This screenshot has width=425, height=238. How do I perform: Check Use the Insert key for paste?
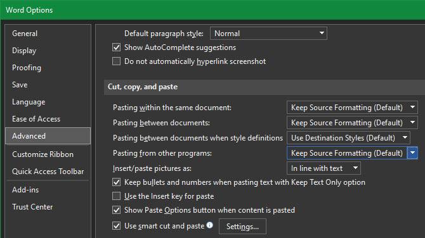[x=116, y=196]
